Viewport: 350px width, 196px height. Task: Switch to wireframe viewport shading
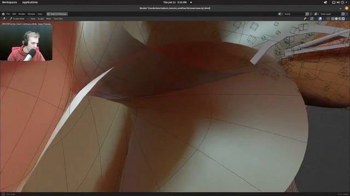333,19
